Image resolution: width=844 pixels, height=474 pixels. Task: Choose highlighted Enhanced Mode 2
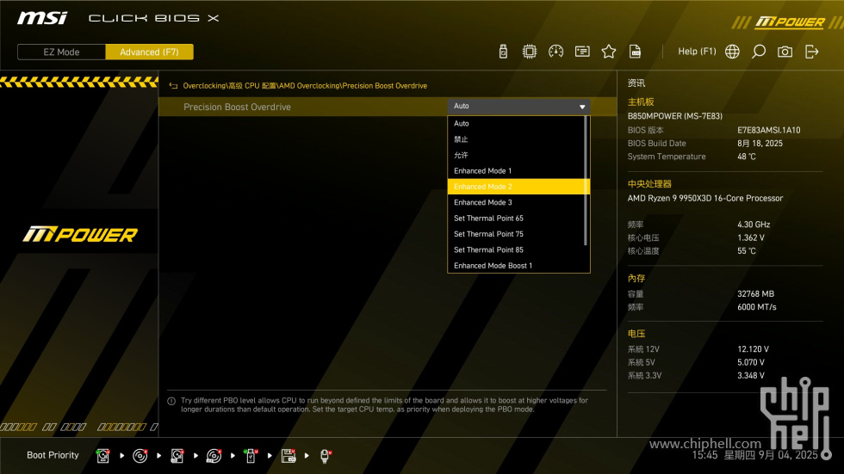tap(518, 187)
